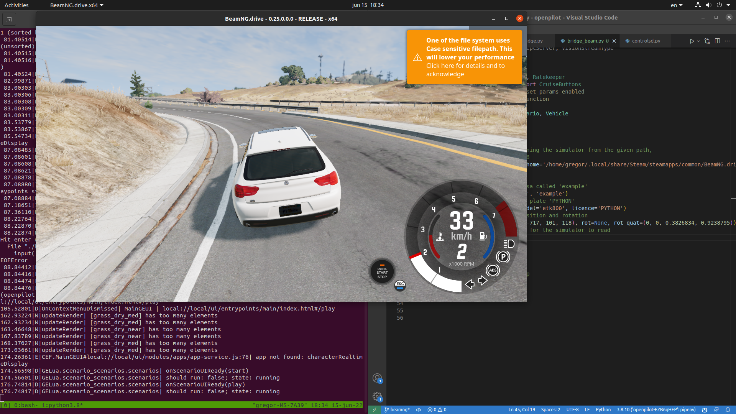Open VS Code Accounts icon

pos(377,378)
